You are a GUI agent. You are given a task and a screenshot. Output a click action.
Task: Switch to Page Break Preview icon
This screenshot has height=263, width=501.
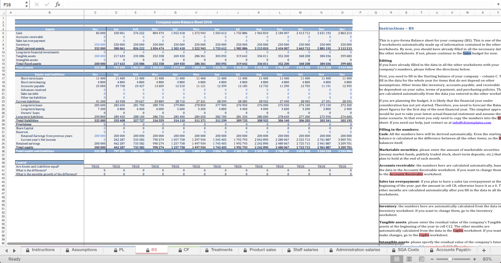pos(421,259)
